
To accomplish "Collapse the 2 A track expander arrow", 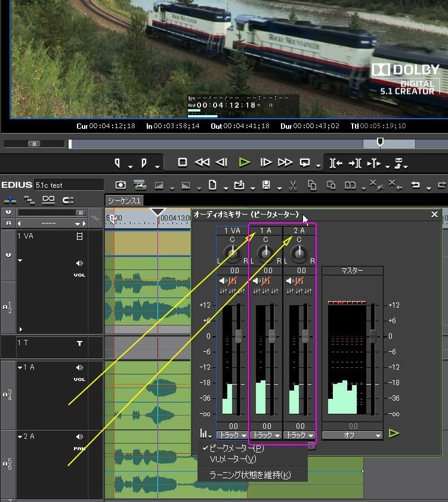I will [x=20, y=436].
